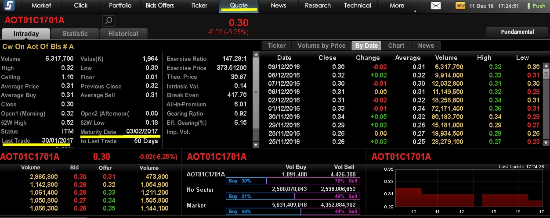550x218 pixels.
Task: Toggle the Push mode button
Action: (536, 6)
